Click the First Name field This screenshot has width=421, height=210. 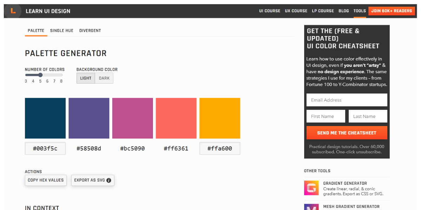[x=326, y=116]
